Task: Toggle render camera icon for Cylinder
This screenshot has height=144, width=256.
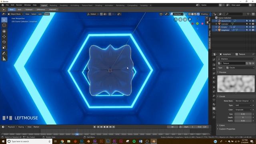Action: coord(253,24)
